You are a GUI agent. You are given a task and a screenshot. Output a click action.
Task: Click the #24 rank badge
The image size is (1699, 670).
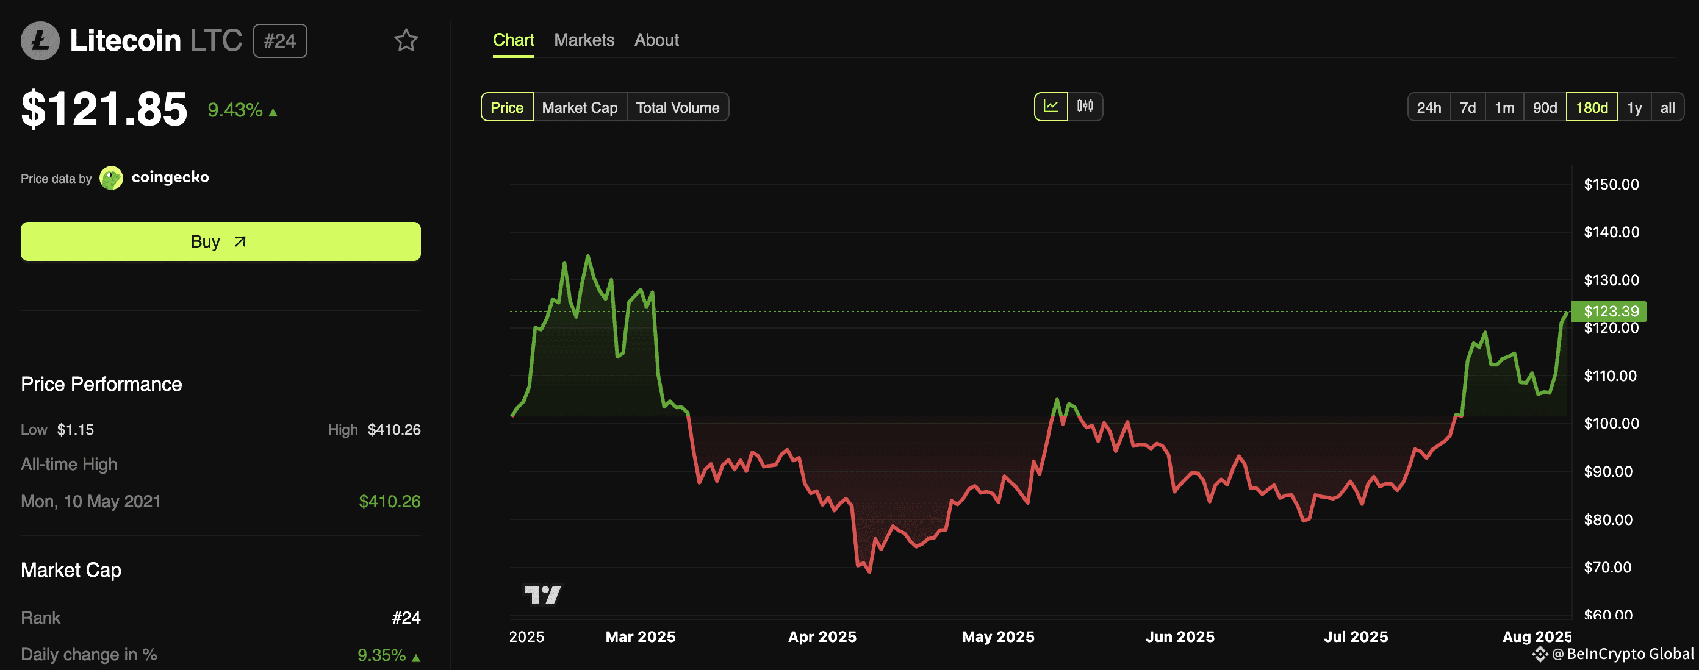click(x=279, y=41)
